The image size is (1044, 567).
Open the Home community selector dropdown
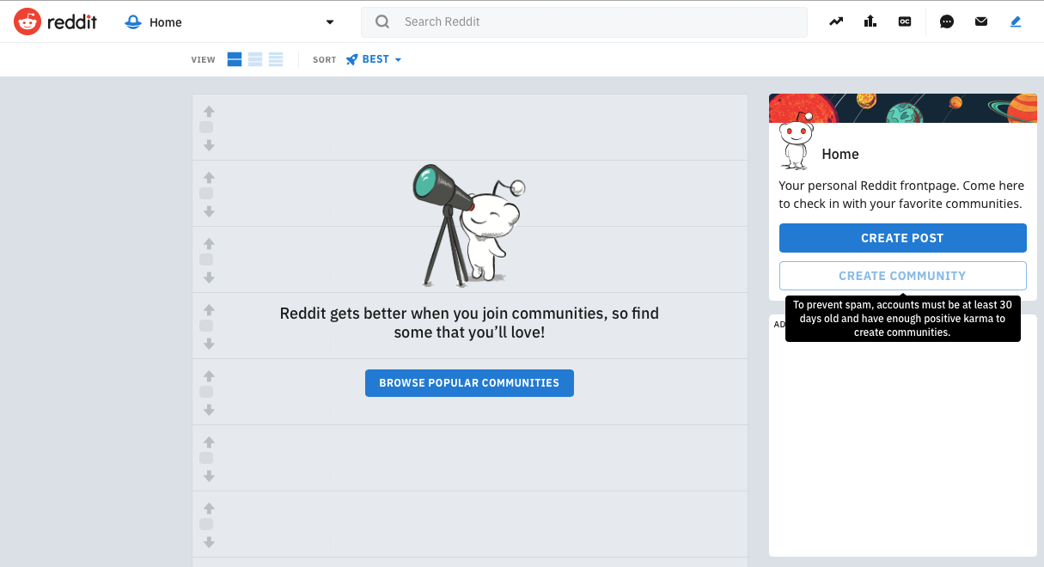click(x=229, y=22)
